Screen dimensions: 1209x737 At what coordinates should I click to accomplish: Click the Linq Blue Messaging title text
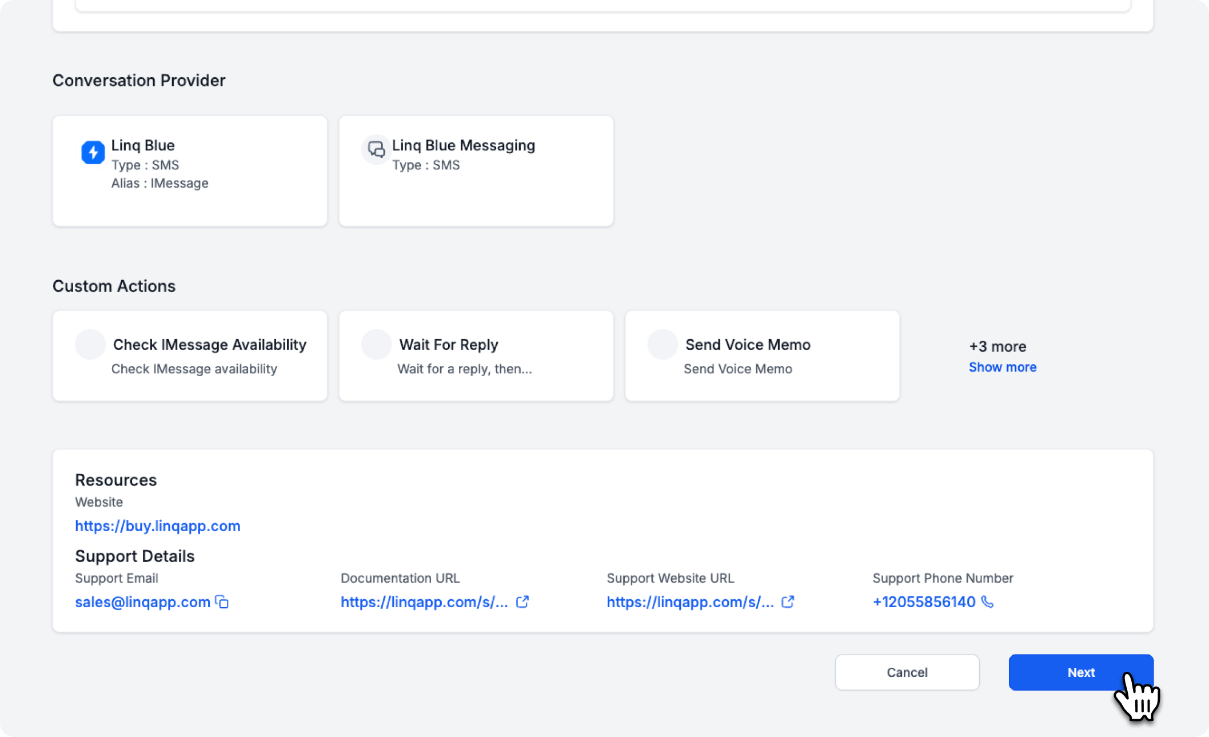464,145
